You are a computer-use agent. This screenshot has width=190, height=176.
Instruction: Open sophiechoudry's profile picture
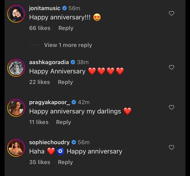tap(16, 147)
